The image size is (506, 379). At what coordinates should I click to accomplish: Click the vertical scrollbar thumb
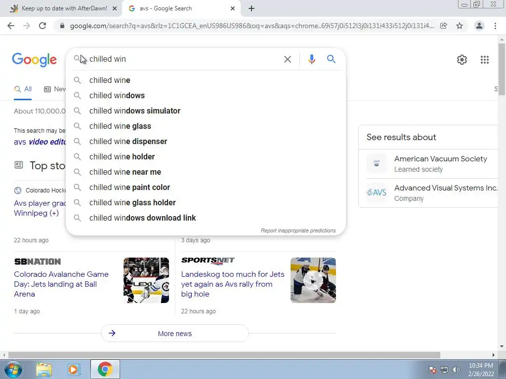502,69
